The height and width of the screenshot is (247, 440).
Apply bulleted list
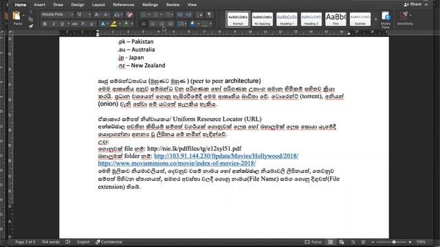pyautogui.click(x=143, y=14)
